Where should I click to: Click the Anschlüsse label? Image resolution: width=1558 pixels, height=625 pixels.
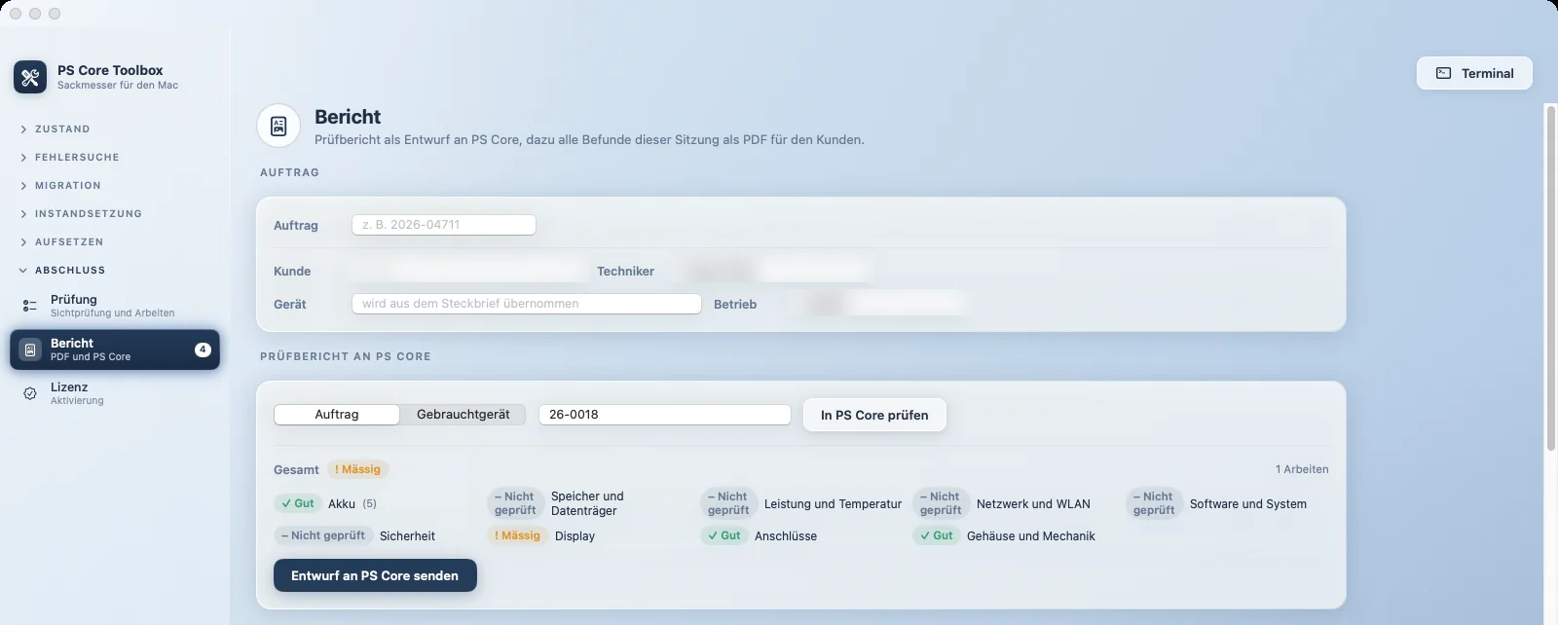pyautogui.click(x=786, y=536)
